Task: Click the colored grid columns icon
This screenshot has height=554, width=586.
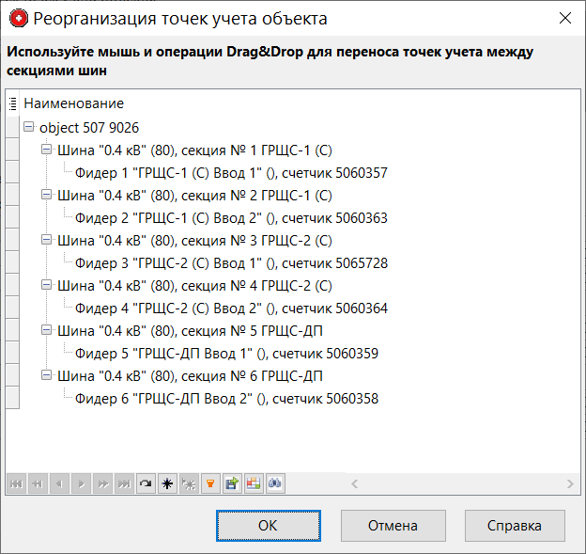Action: point(254,483)
